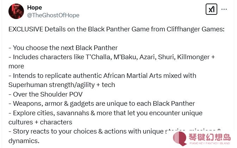Open the Grok explain-post icon
Image resolution: width=237 pixels, height=148 pixels.
(x=211, y=9)
